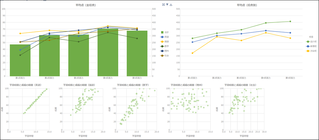Viewport: 319px width, 140px height.
Task: Click the 学習時間と成績の相関（英語）title
Action: 25,85
